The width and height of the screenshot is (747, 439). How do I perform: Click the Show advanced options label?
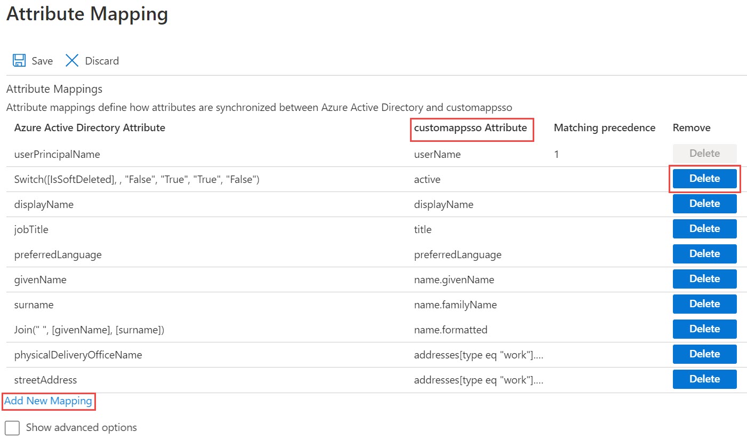(82, 428)
